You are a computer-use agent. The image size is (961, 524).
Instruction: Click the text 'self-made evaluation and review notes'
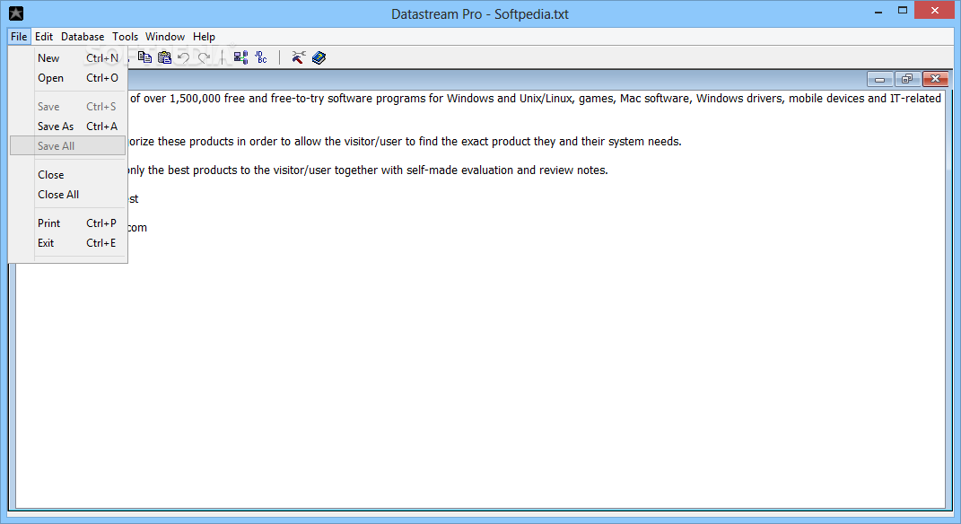point(507,170)
